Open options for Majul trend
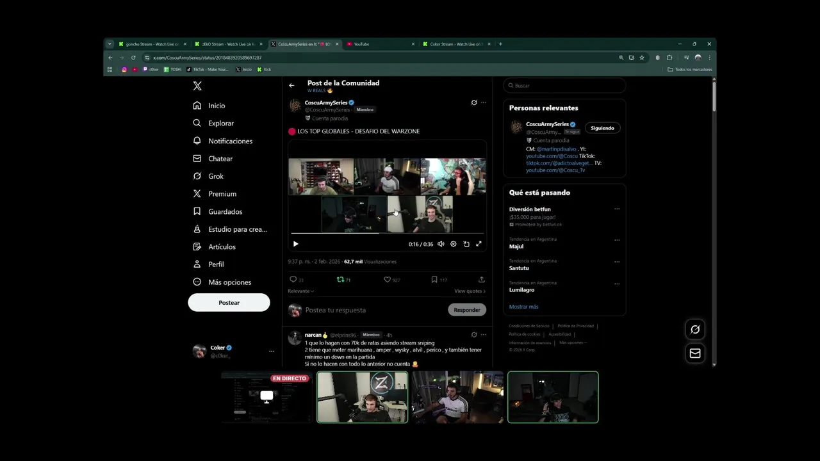The height and width of the screenshot is (461, 820). 617,240
